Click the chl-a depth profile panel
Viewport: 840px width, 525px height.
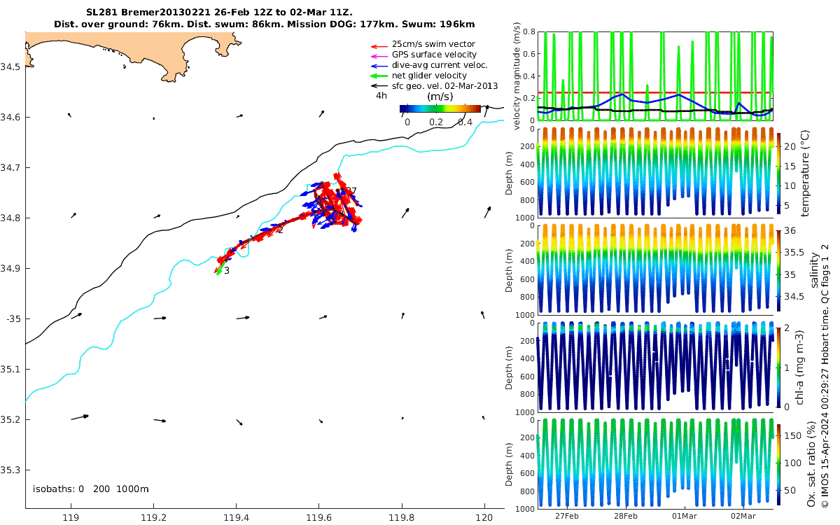click(655, 366)
